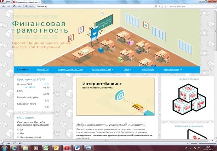Click the Opera taskbar button

pyautogui.click(x=67, y=148)
